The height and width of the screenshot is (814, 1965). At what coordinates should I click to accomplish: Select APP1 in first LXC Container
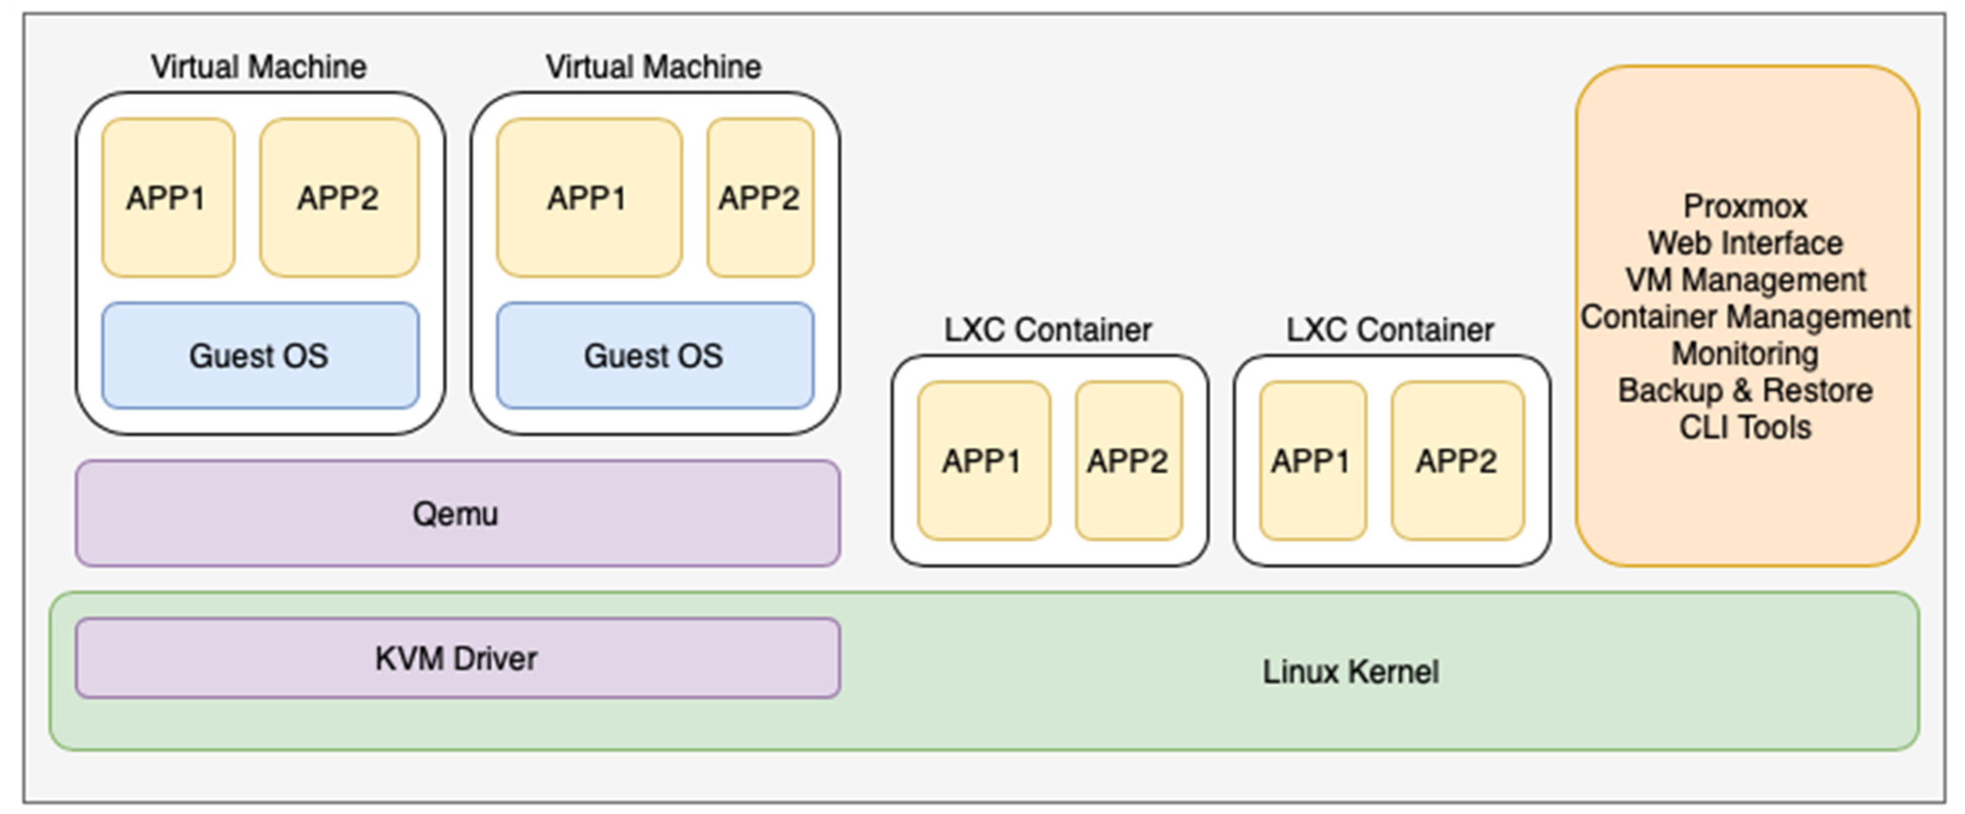coord(982,460)
